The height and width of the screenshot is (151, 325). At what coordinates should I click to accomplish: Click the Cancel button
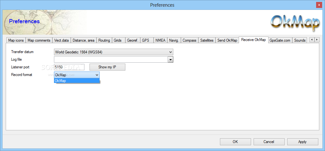pyautogui.click(x=269, y=142)
